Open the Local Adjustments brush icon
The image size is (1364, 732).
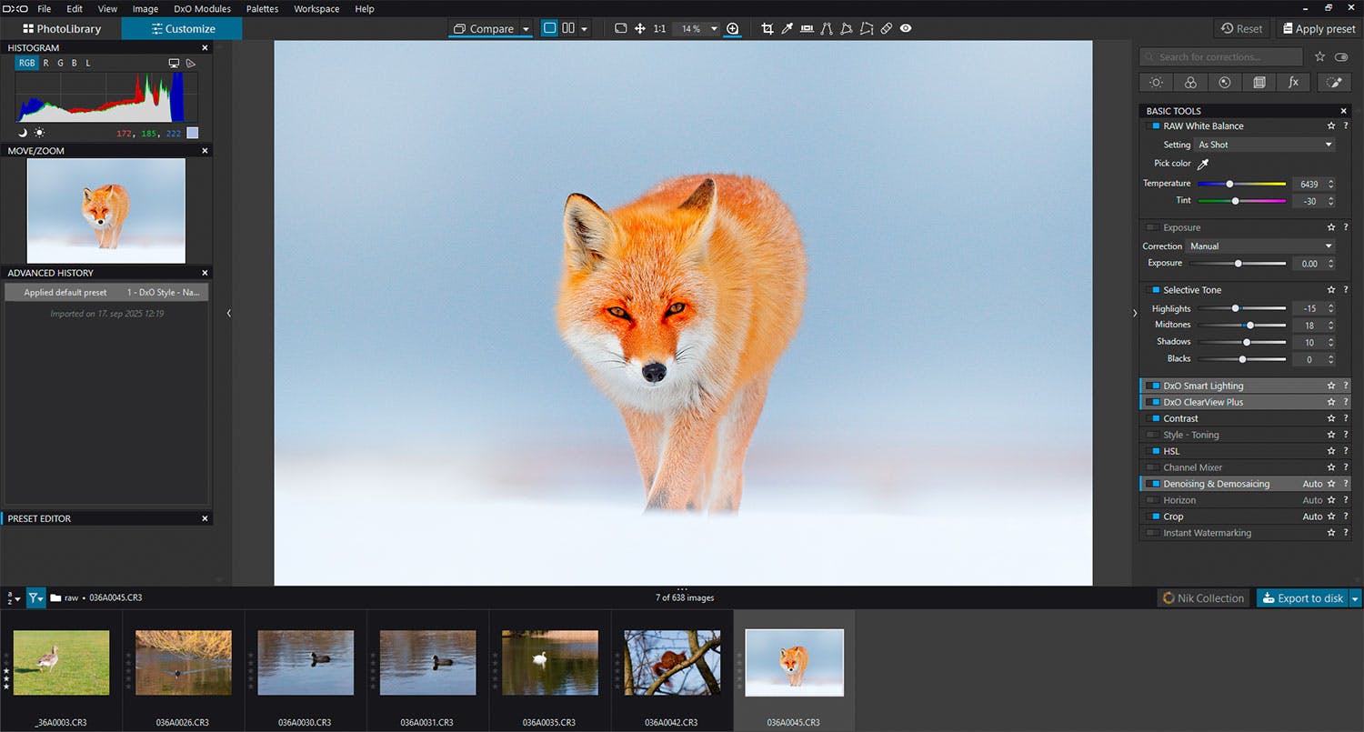[1333, 83]
